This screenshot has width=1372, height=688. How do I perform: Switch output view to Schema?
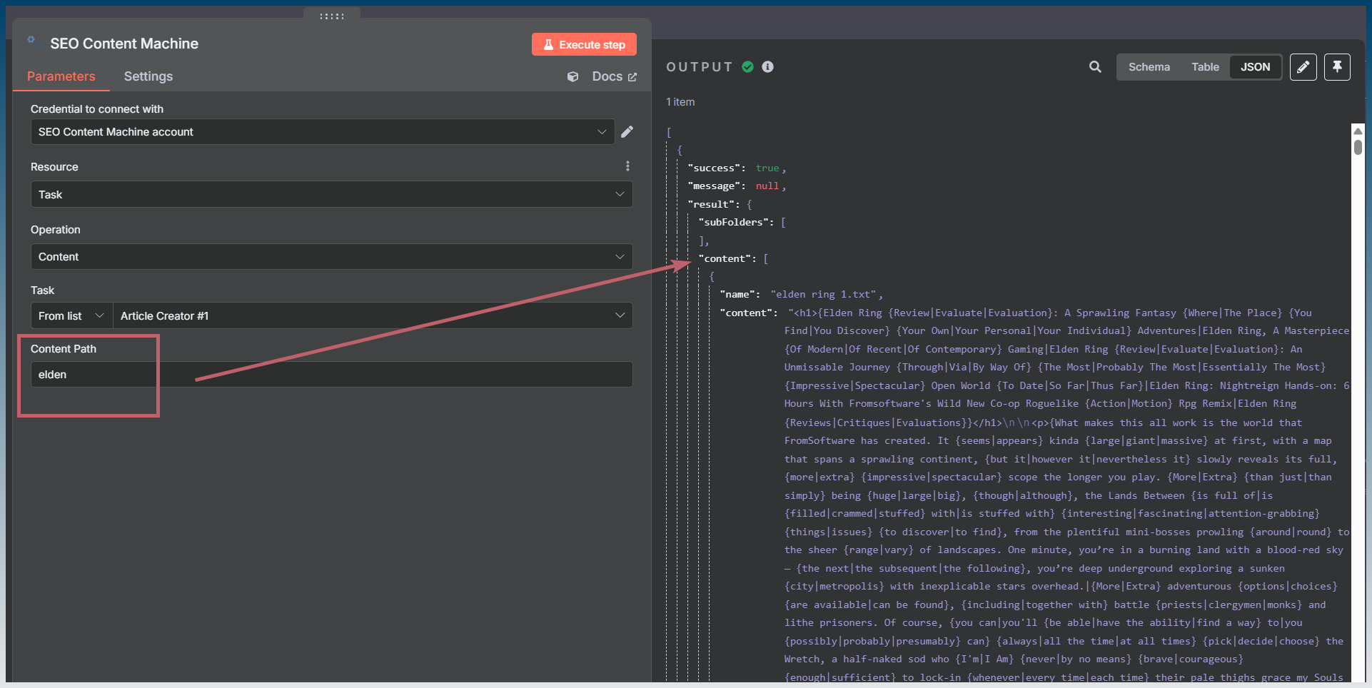tap(1149, 67)
